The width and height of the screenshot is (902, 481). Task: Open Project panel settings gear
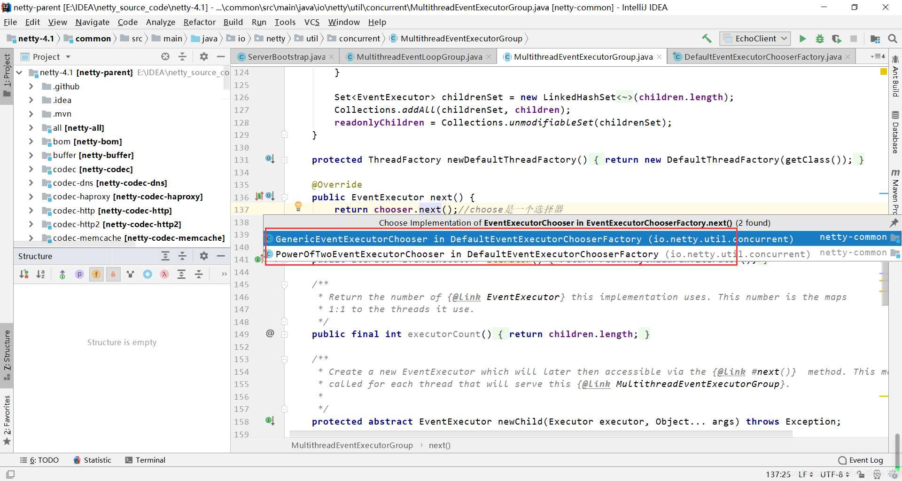[204, 56]
